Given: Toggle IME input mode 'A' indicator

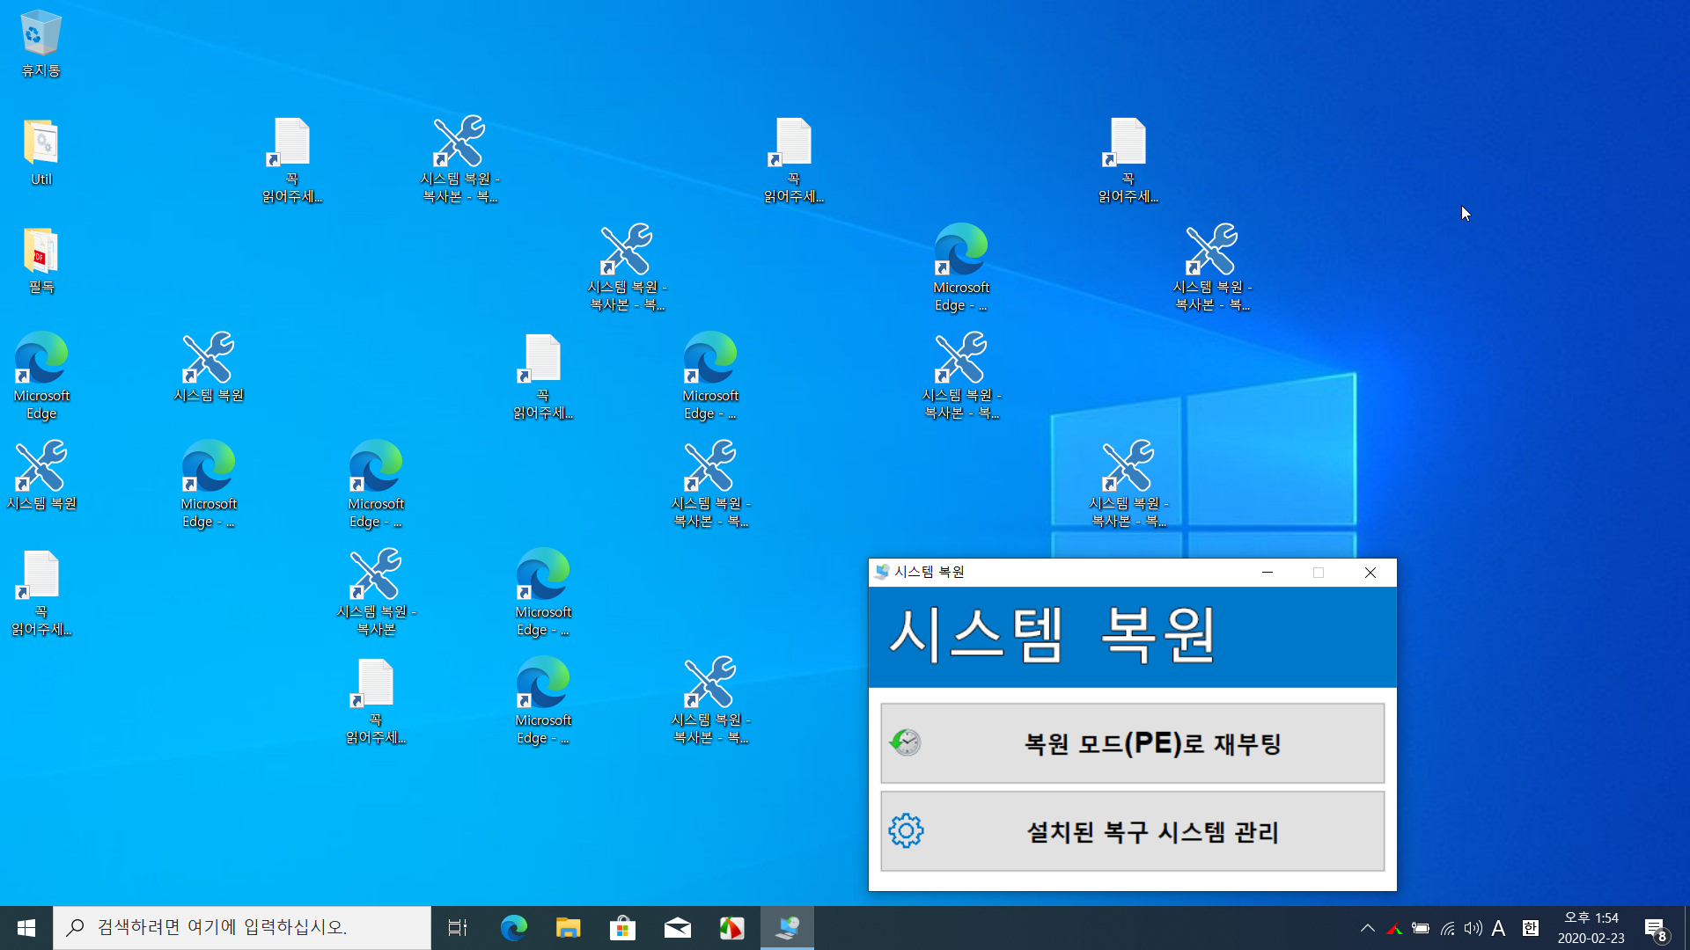Looking at the screenshot, I should pos(1498,928).
